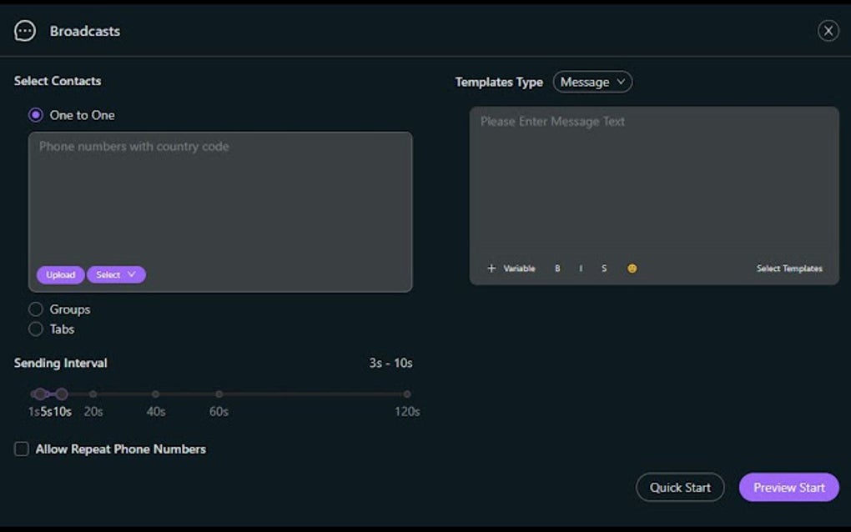851x532 pixels.
Task: Open the Templates Type Message dropdown
Action: click(x=592, y=82)
